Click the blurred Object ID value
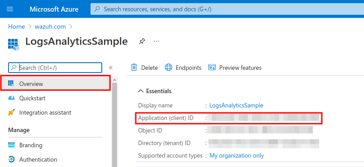Image resolution: width=364 pixels, height=167 pixels. tap(260, 130)
